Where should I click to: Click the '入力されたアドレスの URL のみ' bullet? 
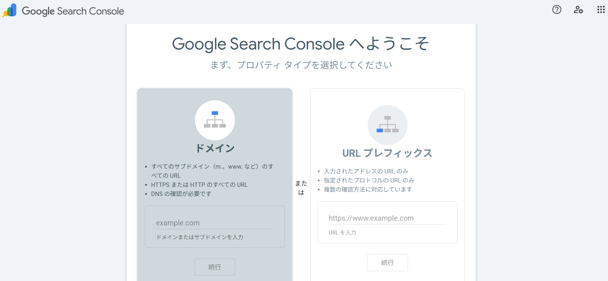[x=366, y=171]
